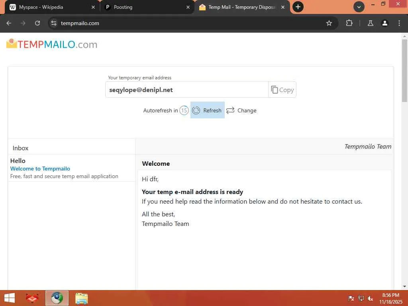Reload the tempmailo.com page
This screenshot has height=306, width=408.
(37, 23)
